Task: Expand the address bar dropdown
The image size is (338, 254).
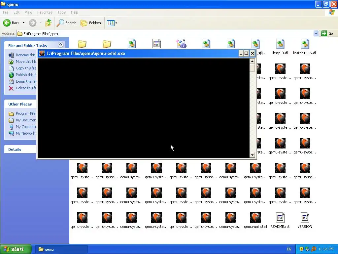Action: click(x=316, y=33)
